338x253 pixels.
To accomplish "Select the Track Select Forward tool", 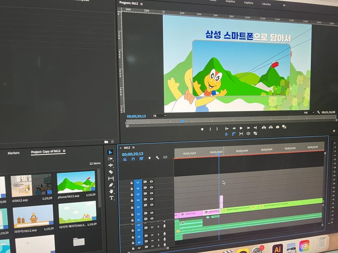I will click(111, 159).
